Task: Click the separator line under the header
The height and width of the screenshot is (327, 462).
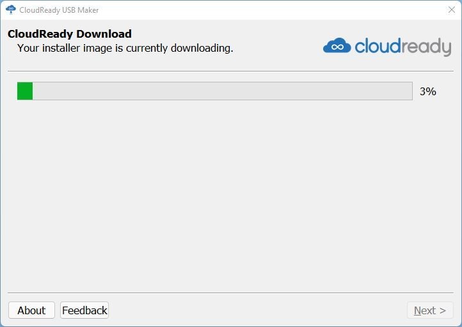Action: point(230,71)
